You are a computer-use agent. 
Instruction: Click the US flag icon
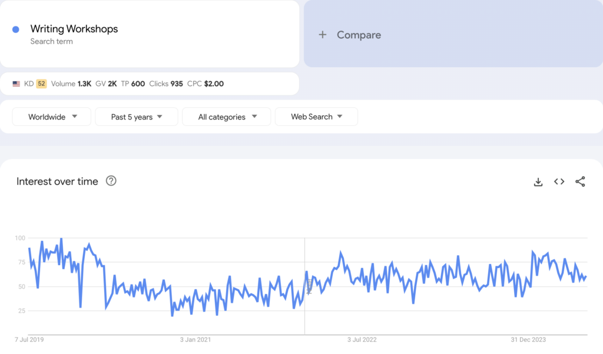tap(16, 84)
